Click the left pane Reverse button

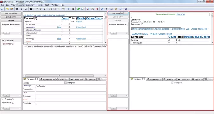pyautogui.click(x=11, y=21)
